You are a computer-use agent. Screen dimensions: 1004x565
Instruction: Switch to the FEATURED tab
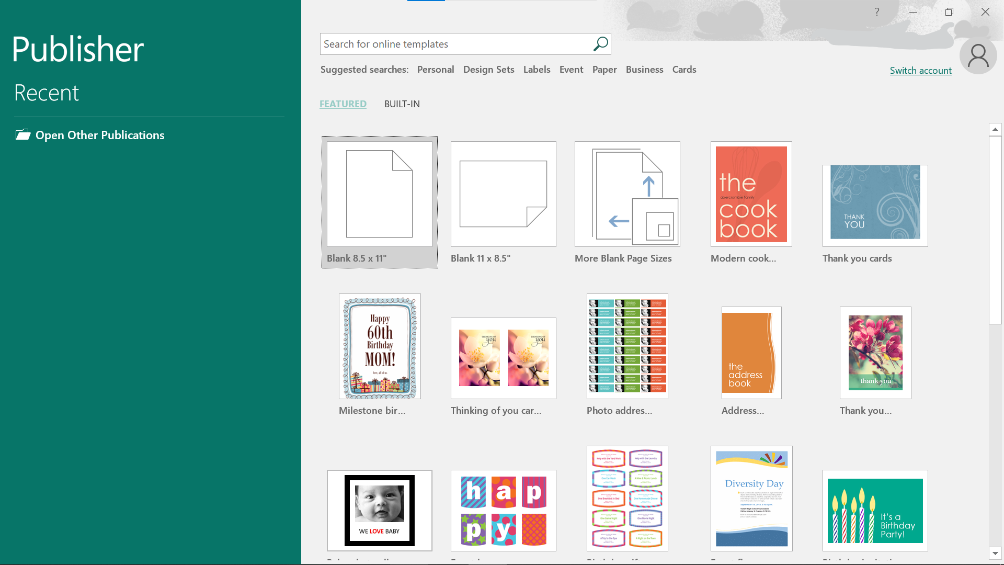pyautogui.click(x=343, y=104)
